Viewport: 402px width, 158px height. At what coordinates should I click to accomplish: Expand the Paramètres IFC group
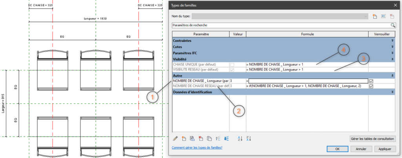click(x=392, y=53)
